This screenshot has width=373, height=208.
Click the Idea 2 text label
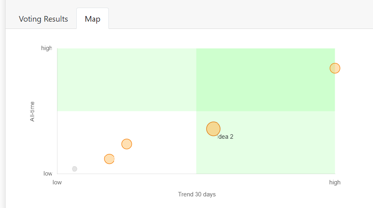point(226,137)
